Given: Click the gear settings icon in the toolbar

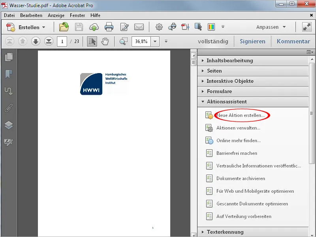Looking at the screenshot, I should click(x=158, y=27).
